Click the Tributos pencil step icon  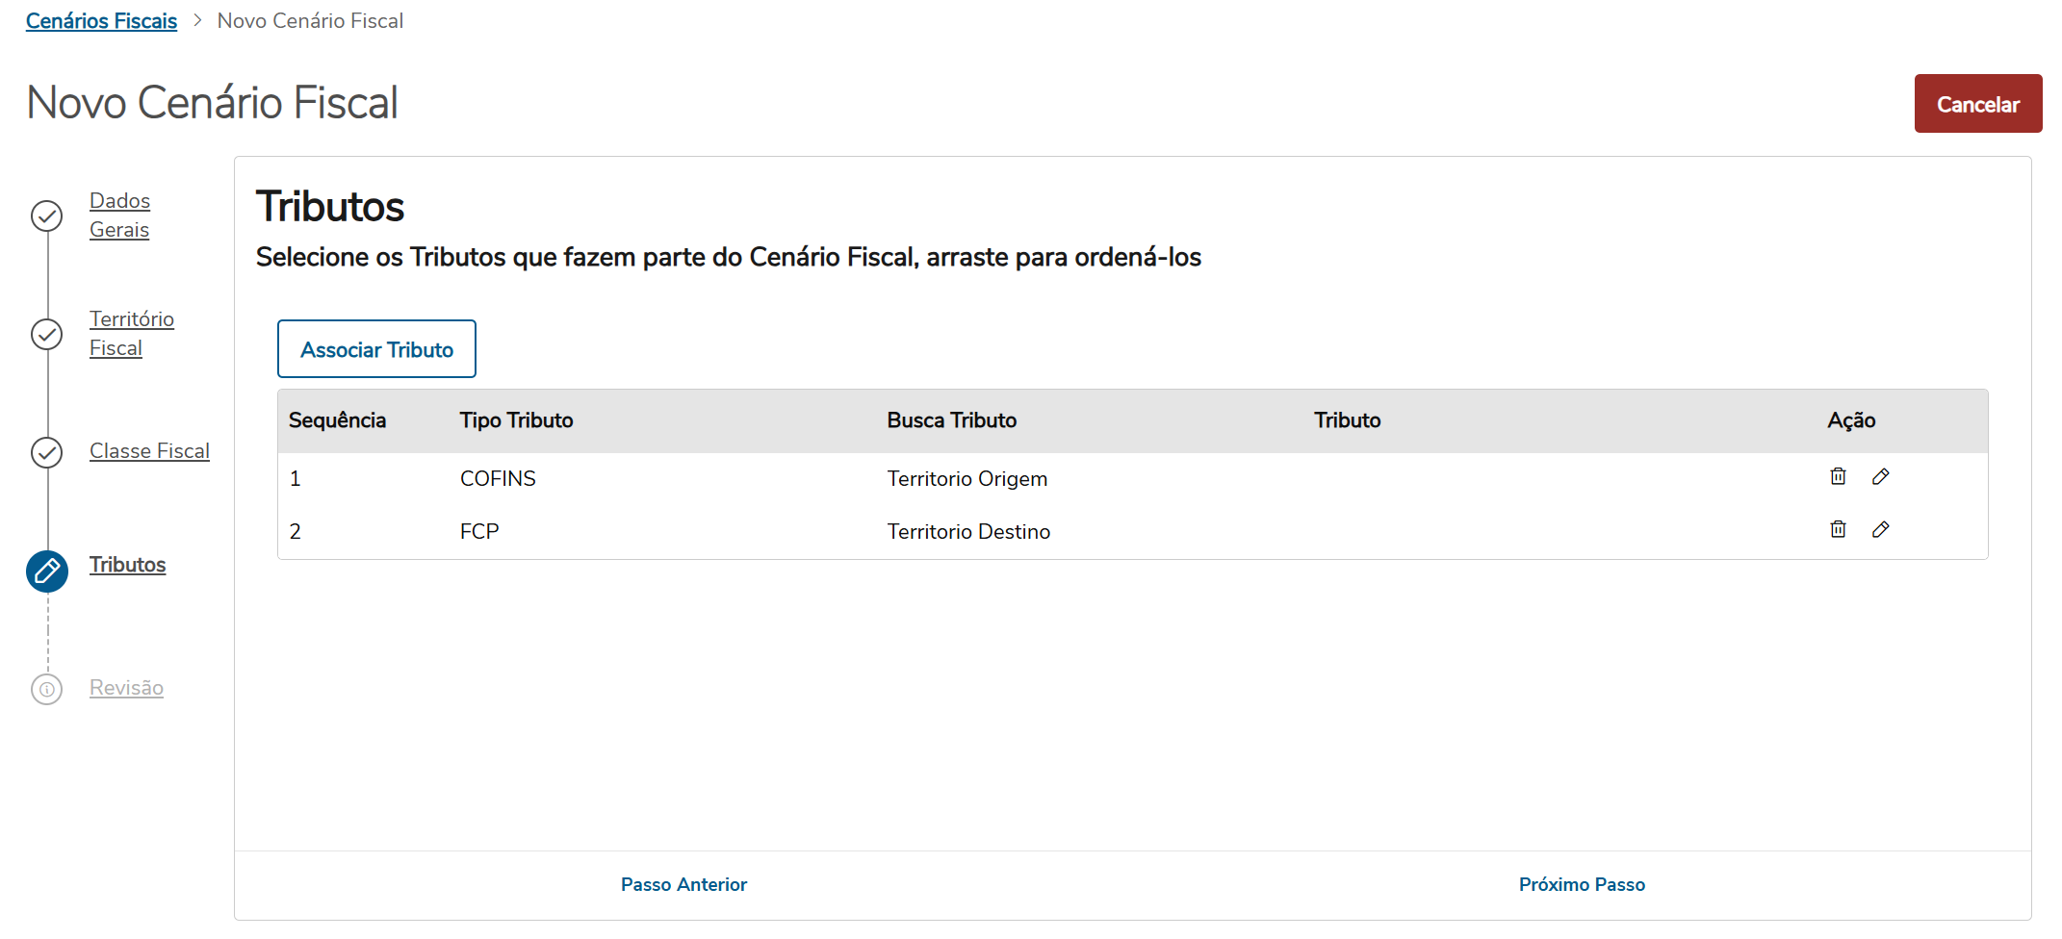[x=47, y=571]
